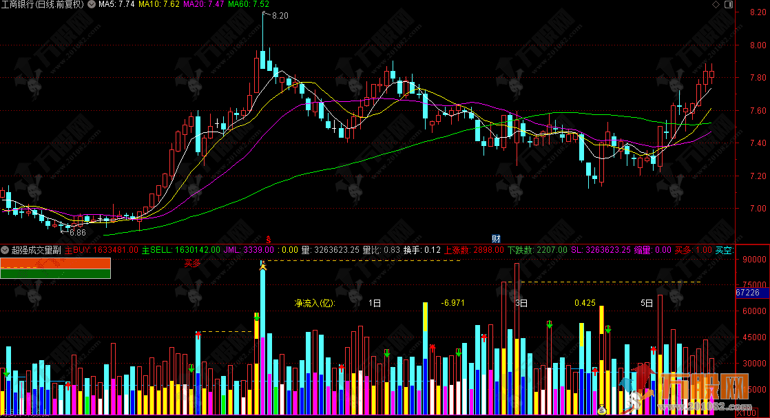This screenshot has width=770, height=418.
Task: Click the 7.20 price axis label
Action: pos(758,176)
